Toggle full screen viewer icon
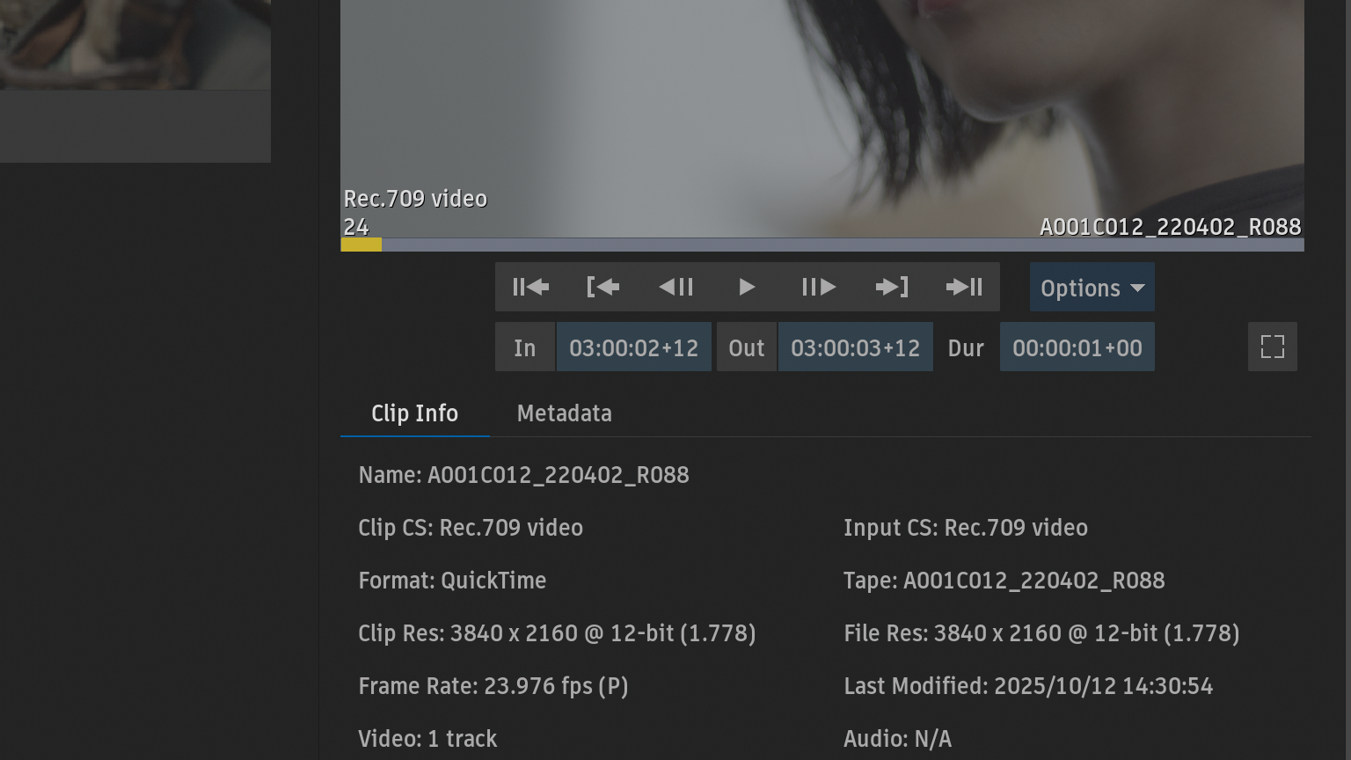This screenshot has height=760, width=1351. coord(1272,347)
